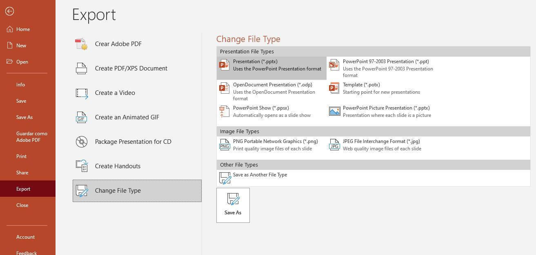The height and width of the screenshot is (255, 536).
Task: Choose PowerPoint 97-2003 Presentation (*.ppt) format
Action: pyautogui.click(x=381, y=68)
